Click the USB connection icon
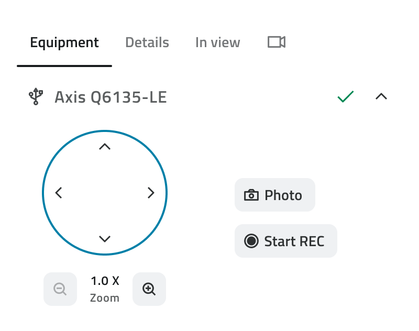419x331 pixels. pos(36,96)
